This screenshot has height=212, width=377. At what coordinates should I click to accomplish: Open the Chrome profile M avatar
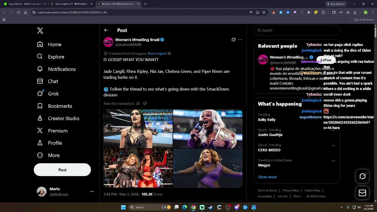tap(366, 12)
